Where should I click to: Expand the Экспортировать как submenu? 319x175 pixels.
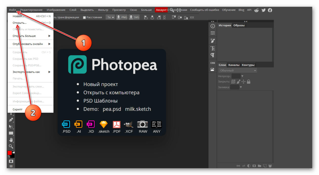point(31,72)
